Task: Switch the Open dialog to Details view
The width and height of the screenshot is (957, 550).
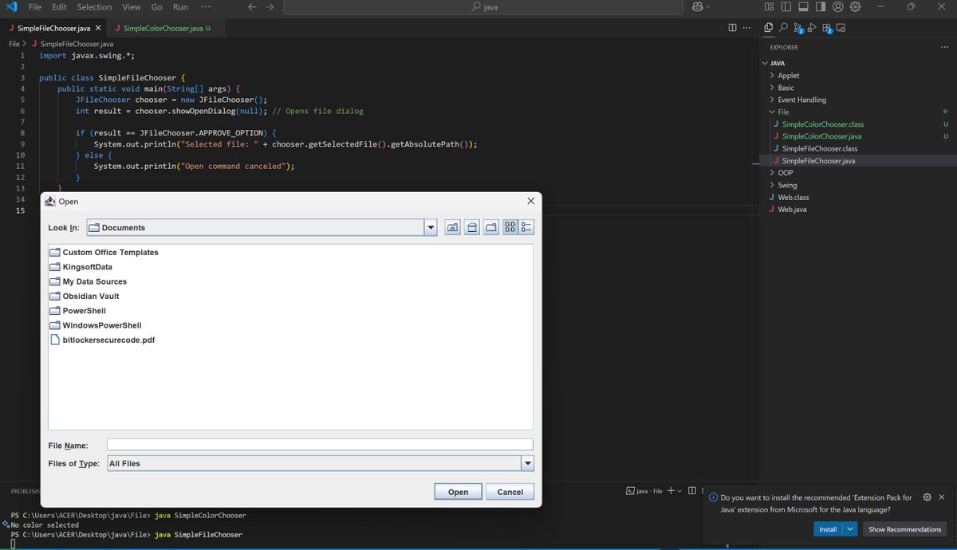Action: click(526, 227)
